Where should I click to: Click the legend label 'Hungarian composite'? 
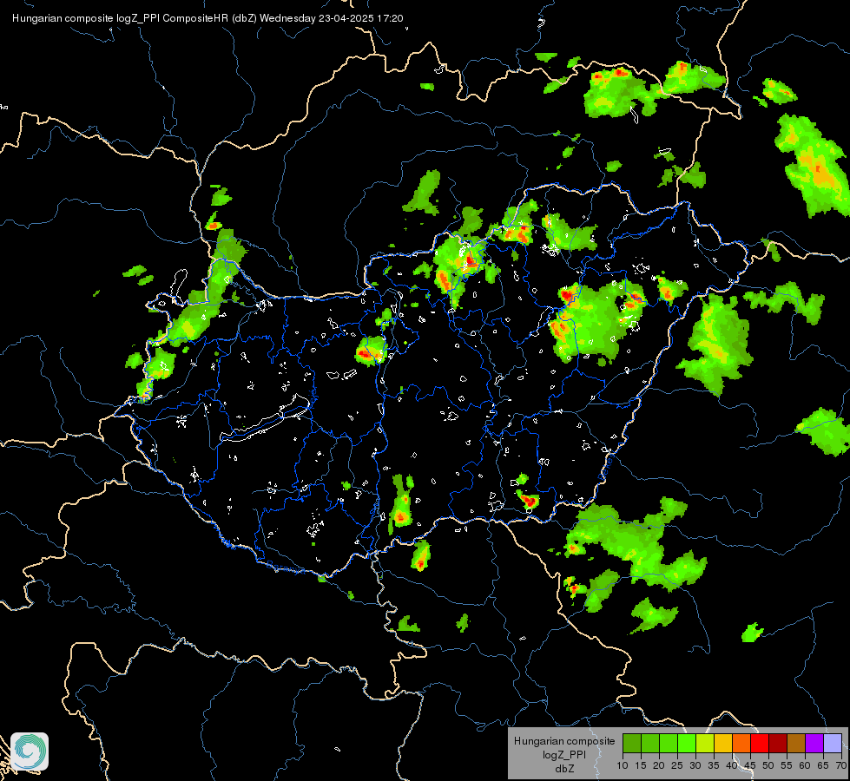(x=564, y=741)
